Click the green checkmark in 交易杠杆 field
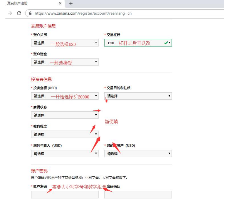Screen dimensions: 227x199 [x=166, y=43]
